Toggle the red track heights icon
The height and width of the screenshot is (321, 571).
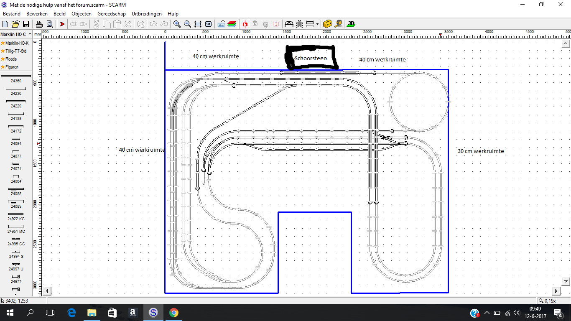245,24
